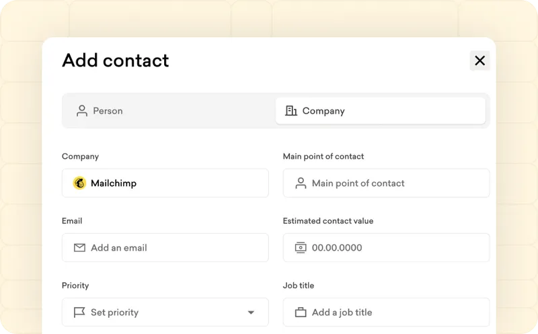Image resolution: width=538 pixels, height=334 pixels.
Task: Close the Add contact dialog
Action: tap(479, 60)
